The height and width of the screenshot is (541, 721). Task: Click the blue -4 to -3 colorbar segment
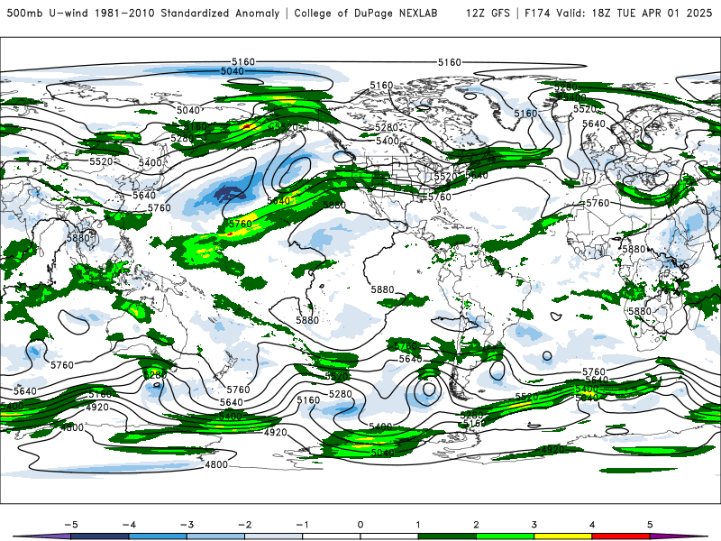pos(158,536)
